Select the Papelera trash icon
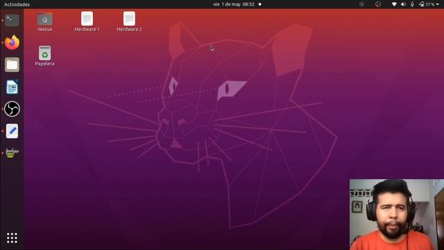The image size is (444, 250). click(x=44, y=56)
